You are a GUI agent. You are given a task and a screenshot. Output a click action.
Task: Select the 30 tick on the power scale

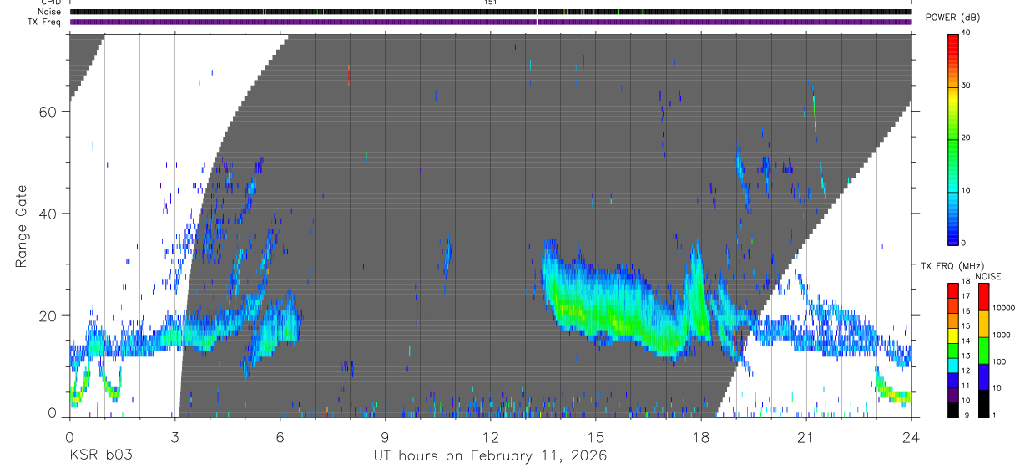pos(966,85)
